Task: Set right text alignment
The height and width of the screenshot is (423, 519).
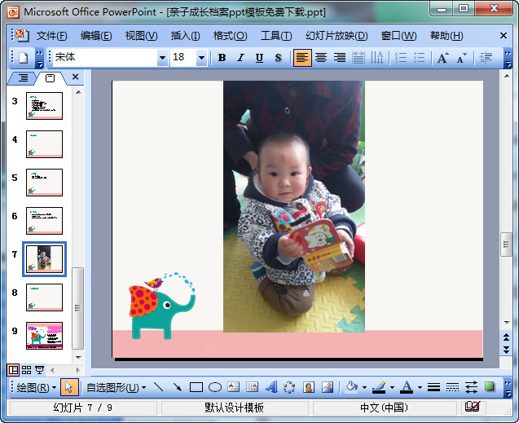Action: [340, 58]
